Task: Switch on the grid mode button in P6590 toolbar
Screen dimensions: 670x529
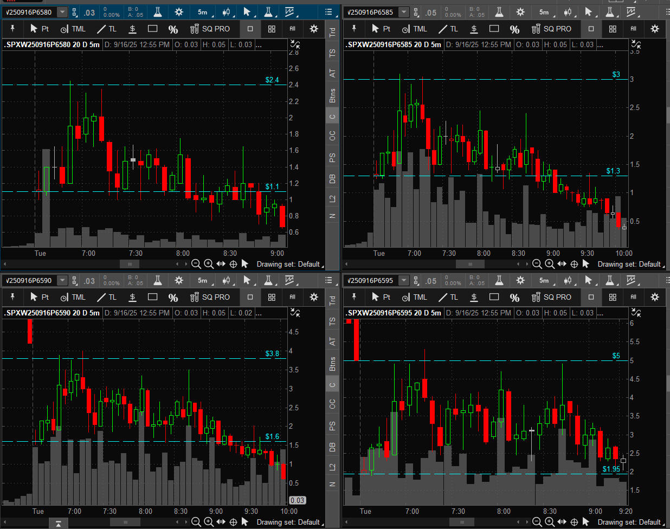Action: click(272, 297)
